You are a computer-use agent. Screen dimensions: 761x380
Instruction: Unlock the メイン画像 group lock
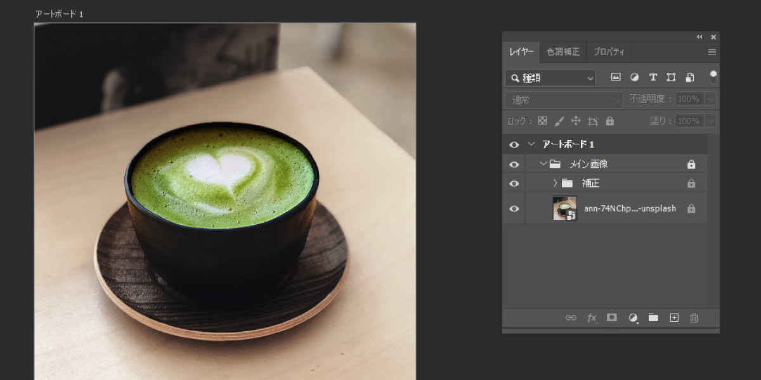691,165
